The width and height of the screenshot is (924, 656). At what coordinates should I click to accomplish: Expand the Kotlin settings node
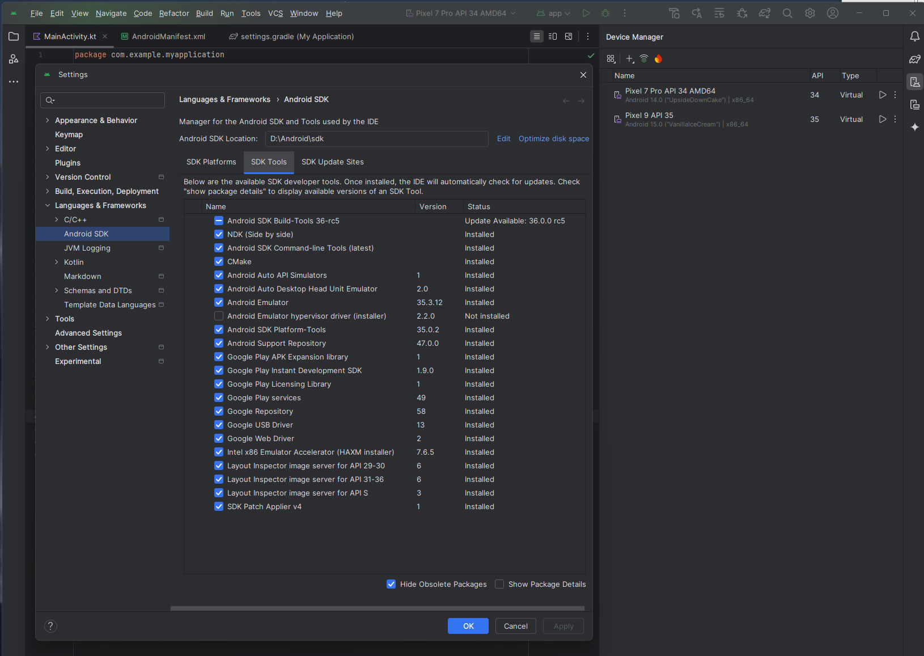(x=57, y=262)
